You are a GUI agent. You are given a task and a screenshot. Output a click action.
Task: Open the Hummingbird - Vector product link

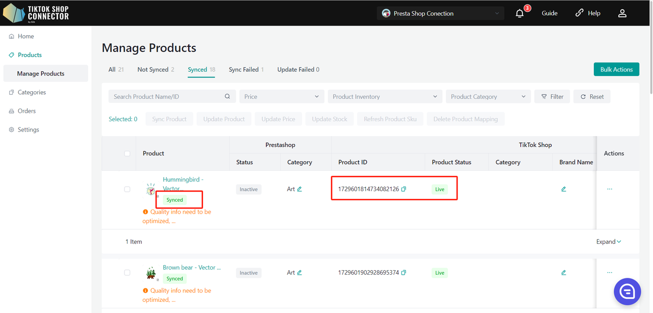183,184
